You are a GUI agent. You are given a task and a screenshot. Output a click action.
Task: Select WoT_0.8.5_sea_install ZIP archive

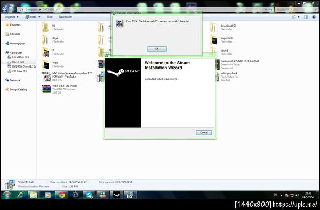(x=59, y=89)
